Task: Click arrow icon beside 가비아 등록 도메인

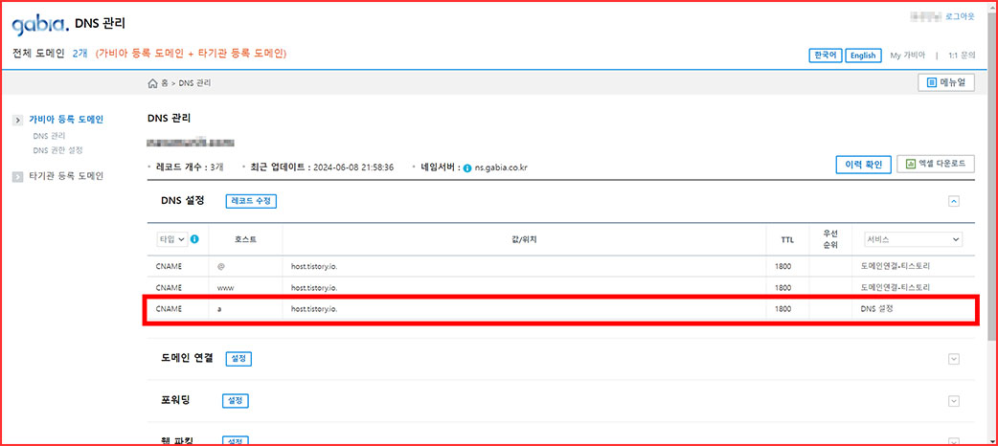Action: click(x=18, y=120)
